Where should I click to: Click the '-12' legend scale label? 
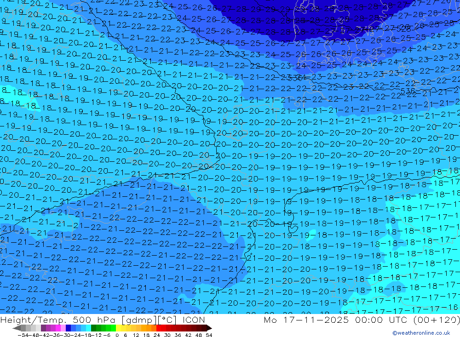click(96, 335)
